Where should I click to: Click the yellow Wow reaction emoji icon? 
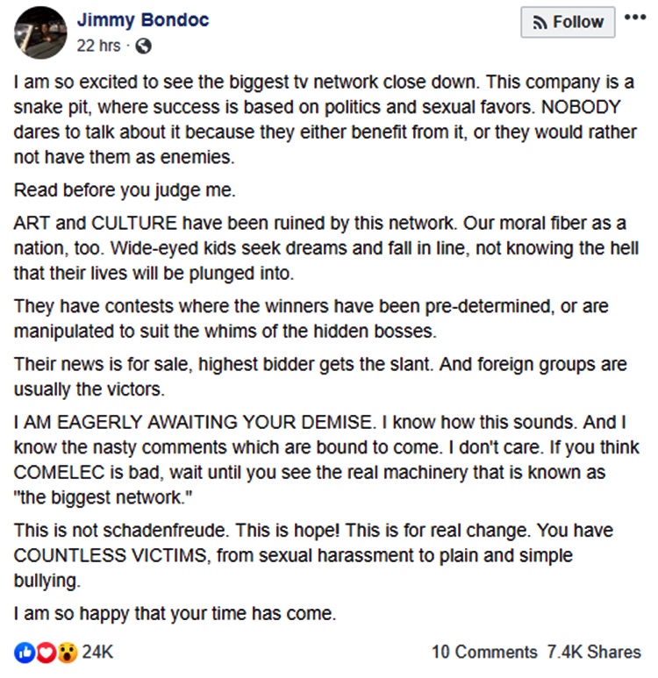tap(67, 652)
